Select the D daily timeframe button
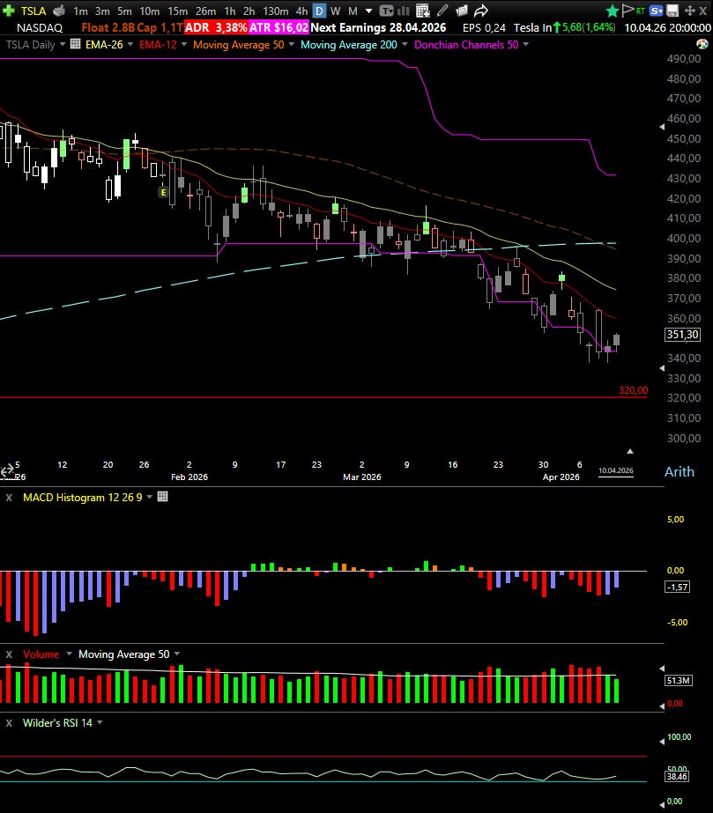The image size is (713, 813). pyautogui.click(x=320, y=11)
